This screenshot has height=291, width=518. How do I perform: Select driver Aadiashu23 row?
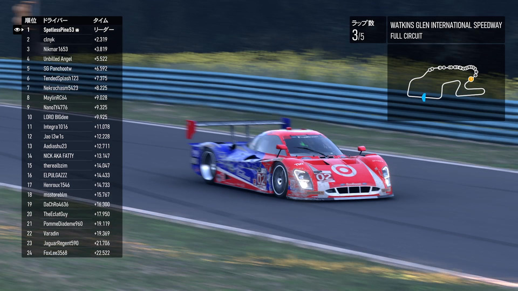click(72, 146)
